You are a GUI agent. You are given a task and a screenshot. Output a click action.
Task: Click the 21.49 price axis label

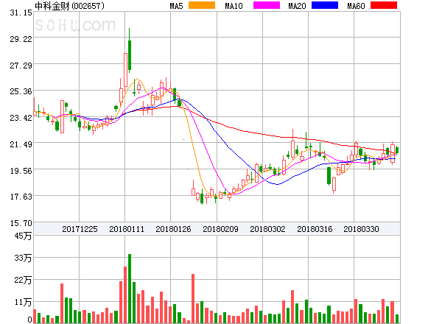21,144
